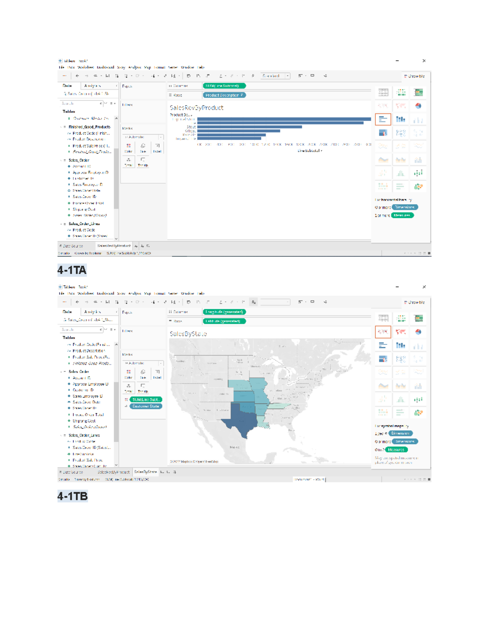Click Label mark button in SalesByState window
The width and height of the screenshot is (489, 633).
(157, 373)
